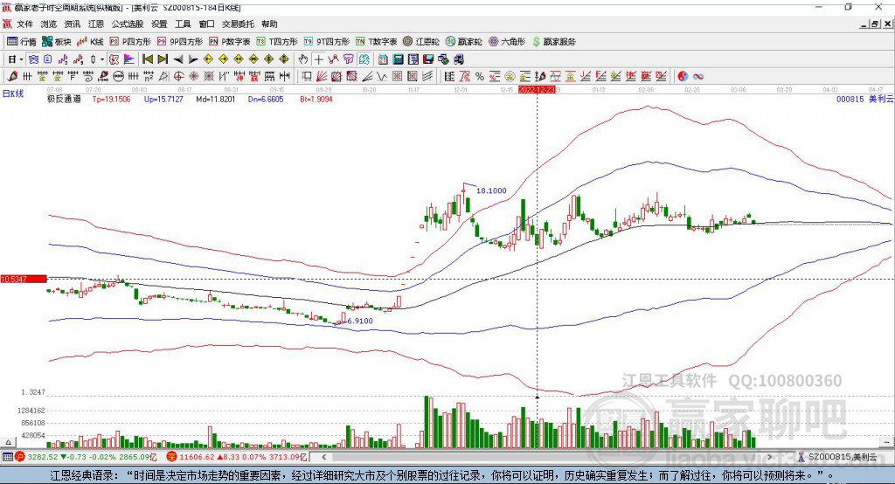Open the P四方形 tool

pos(130,42)
